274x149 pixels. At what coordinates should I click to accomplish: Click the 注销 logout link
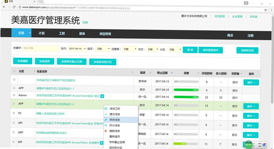click(250, 36)
